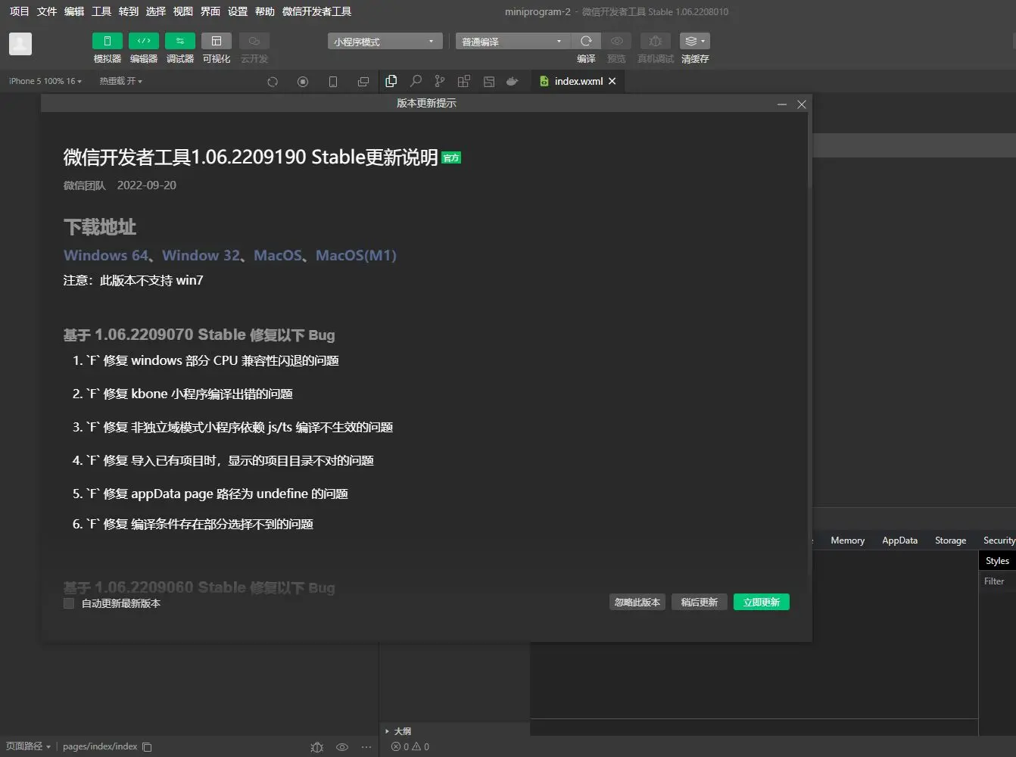The width and height of the screenshot is (1016, 757).
Task: Click the layout panel icon in editor bar
Action: pos(489,81)
